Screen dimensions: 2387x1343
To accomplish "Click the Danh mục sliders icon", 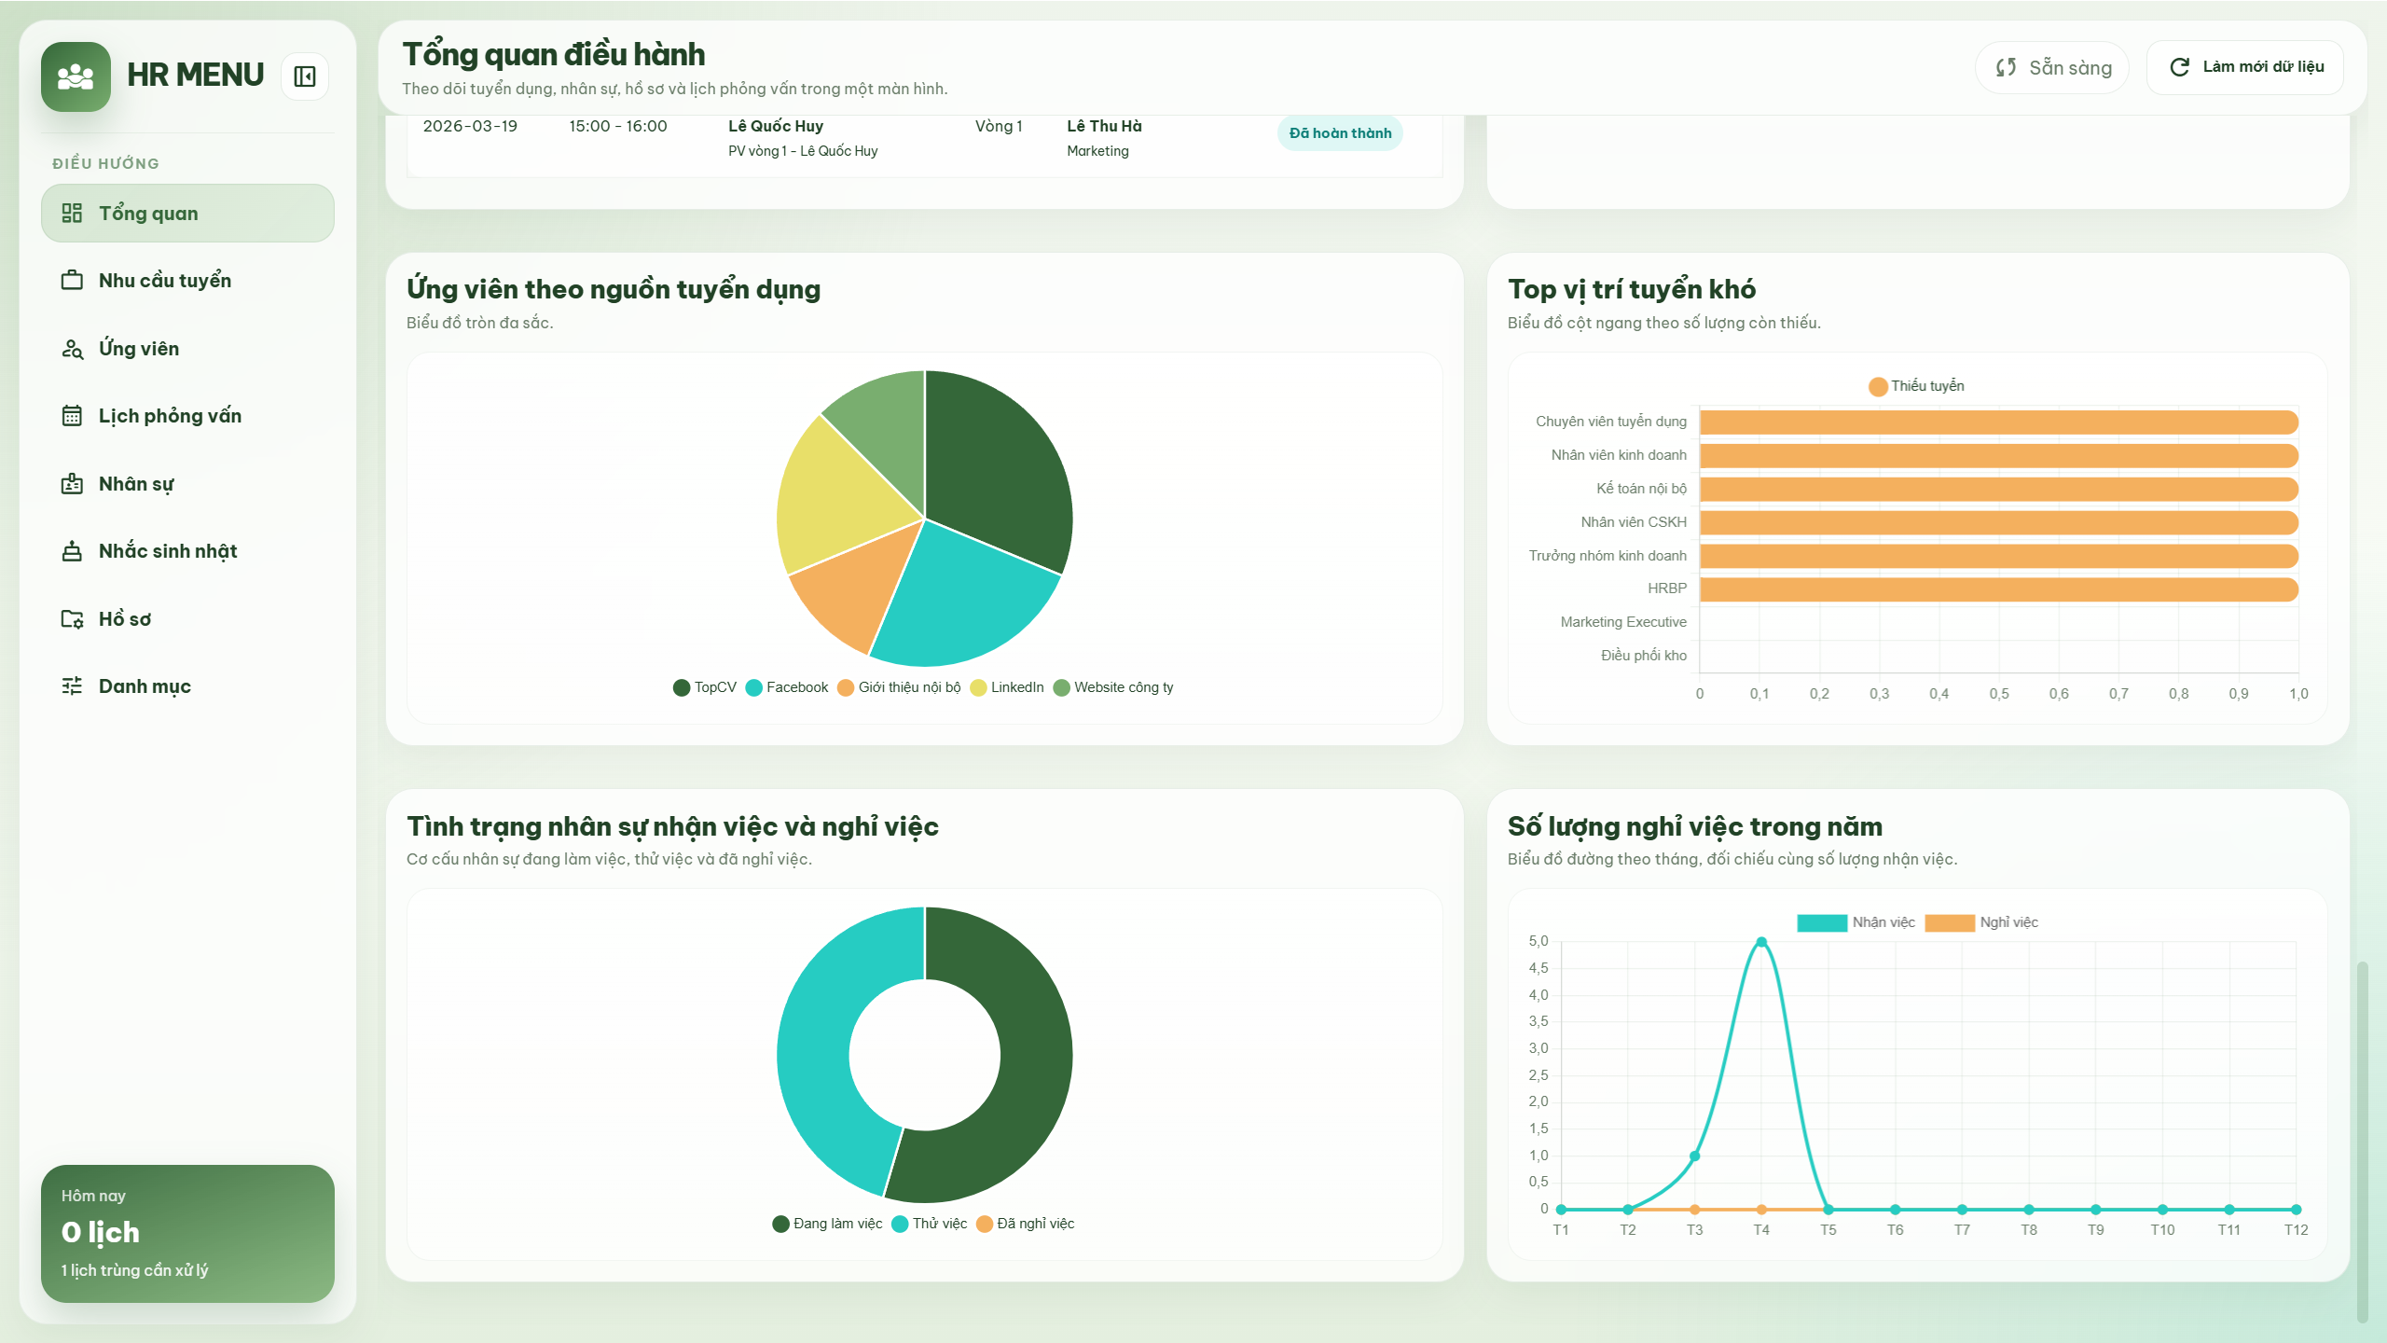I will [72, 686].
